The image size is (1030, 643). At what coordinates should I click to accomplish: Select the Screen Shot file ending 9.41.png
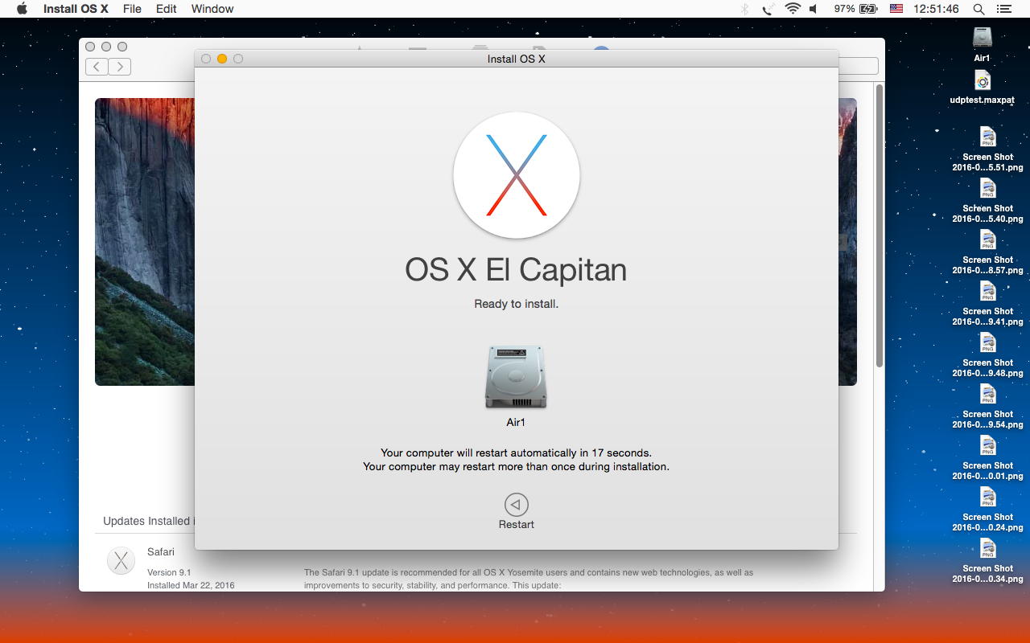pyautogui.click(x=987, y=293)
